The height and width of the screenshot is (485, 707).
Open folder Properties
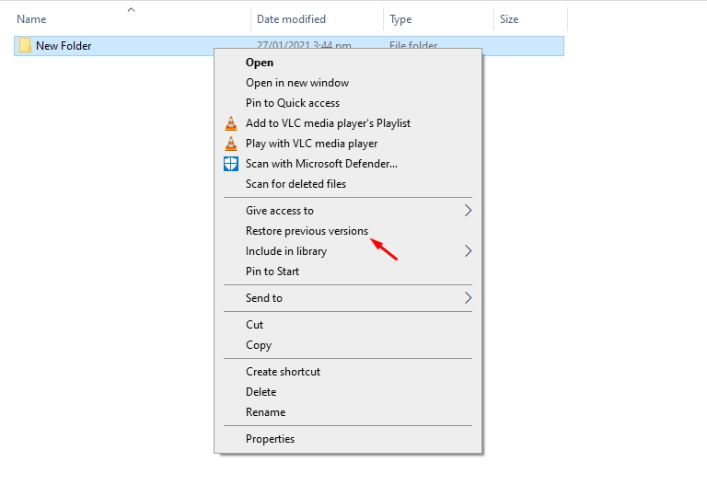coord(270,439)
